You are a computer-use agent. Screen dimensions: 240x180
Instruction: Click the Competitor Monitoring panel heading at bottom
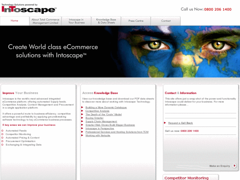[x=186, y=178]
